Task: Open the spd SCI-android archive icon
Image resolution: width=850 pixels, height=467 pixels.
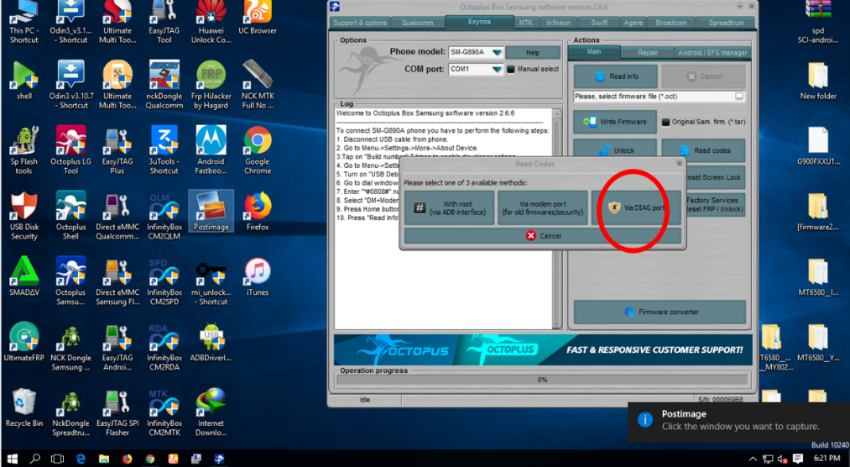Action: click(818, 22)
